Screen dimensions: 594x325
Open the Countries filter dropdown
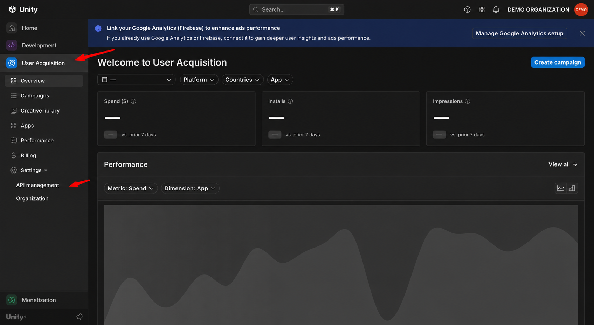[x=242, y=80]
